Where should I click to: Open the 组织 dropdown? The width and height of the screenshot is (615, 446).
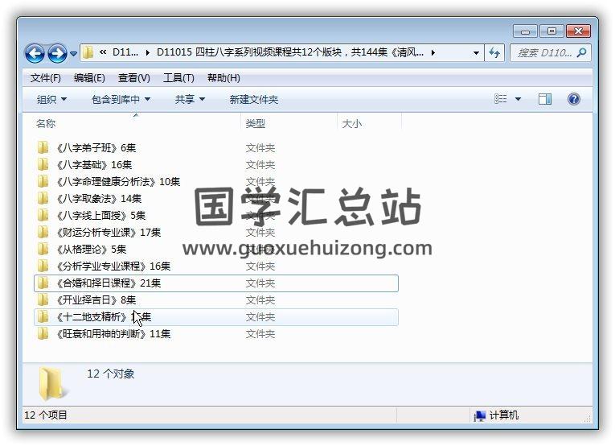(51, 99)
